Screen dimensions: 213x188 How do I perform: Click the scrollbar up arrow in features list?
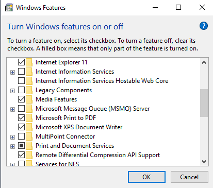pos(204,62)
